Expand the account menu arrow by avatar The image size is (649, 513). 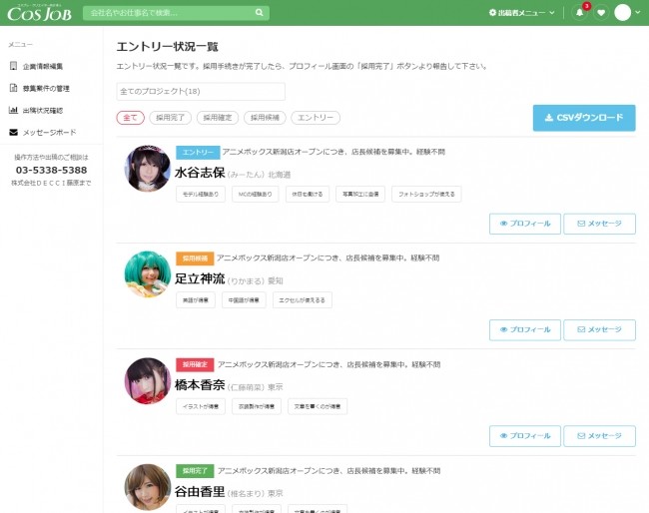click(x=639, y=13)
